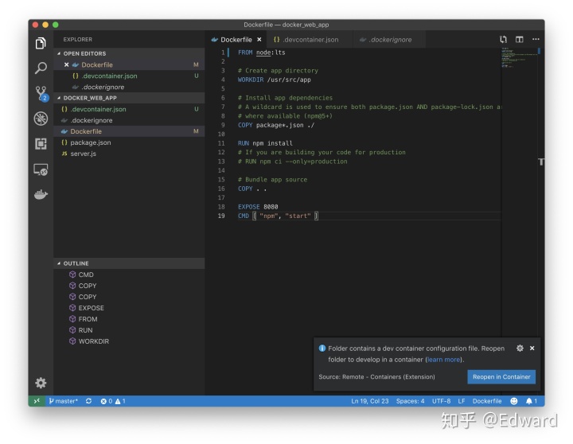Collapse the Open Editors section
573x444 pixels.
(x=130, y=53)
